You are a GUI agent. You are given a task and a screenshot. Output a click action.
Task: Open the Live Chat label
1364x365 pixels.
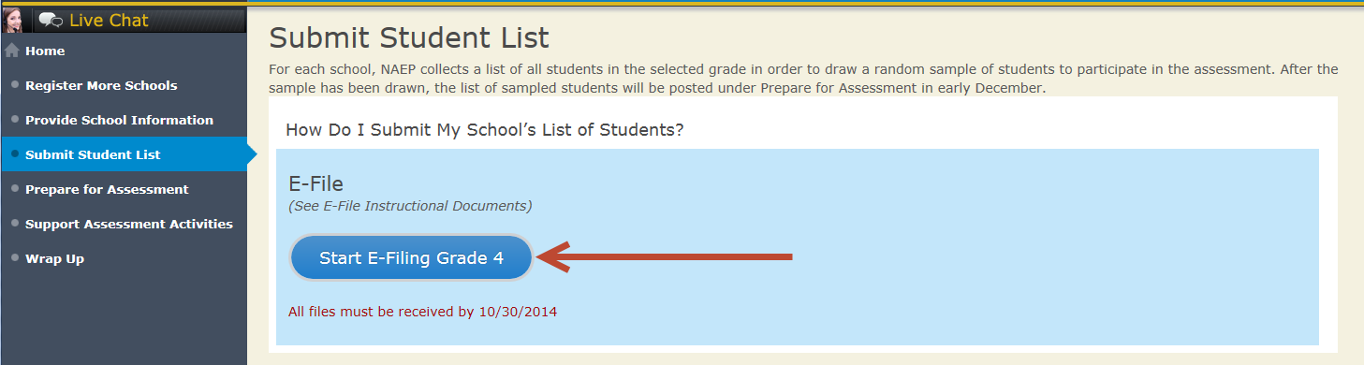click(109, 20)
